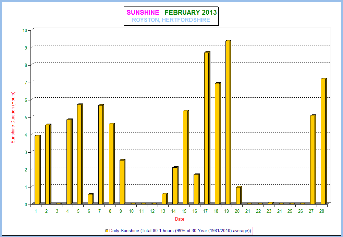
Task: Select the bar for date 27
Action: tap(313, 159)
